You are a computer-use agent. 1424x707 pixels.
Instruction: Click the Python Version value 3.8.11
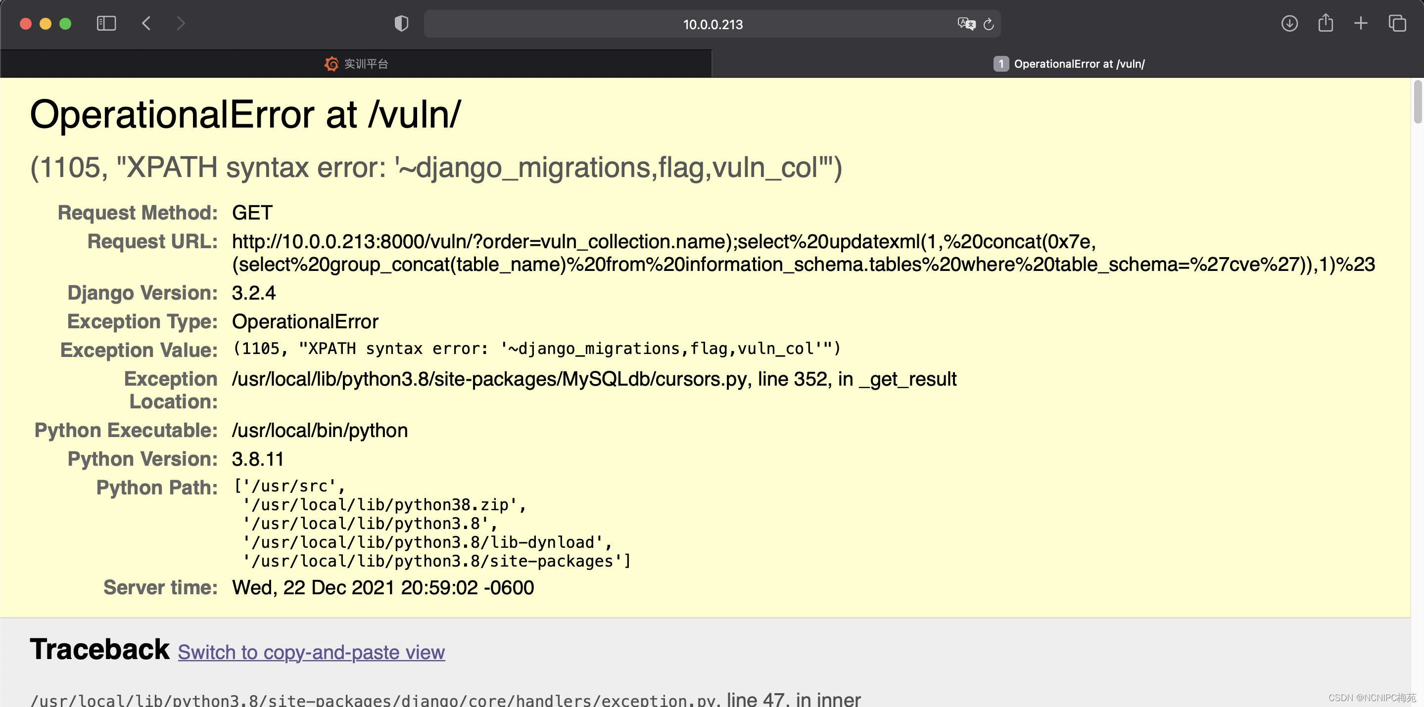pos(258,459)
